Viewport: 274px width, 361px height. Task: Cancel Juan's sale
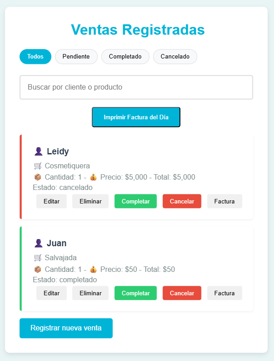(182, 293)
